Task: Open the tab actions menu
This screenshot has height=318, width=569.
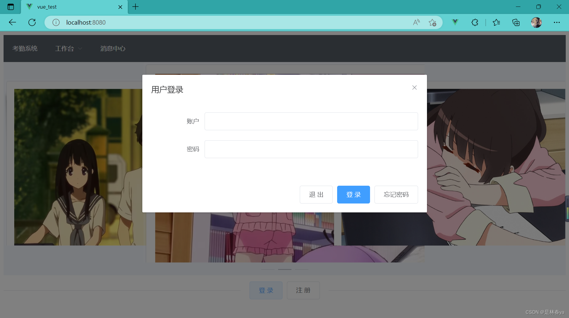Action: [x=11, y=7]
